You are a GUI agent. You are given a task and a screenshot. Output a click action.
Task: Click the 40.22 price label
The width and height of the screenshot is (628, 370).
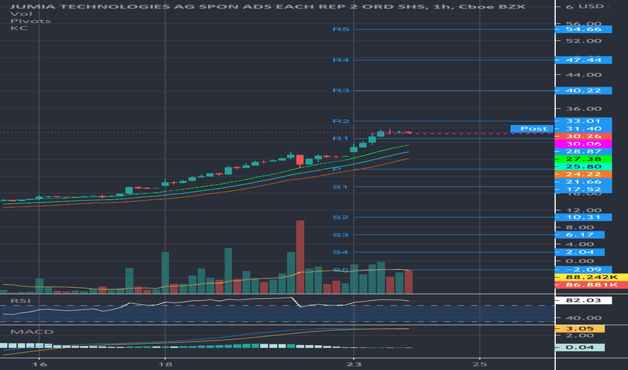tap(583, 90)
